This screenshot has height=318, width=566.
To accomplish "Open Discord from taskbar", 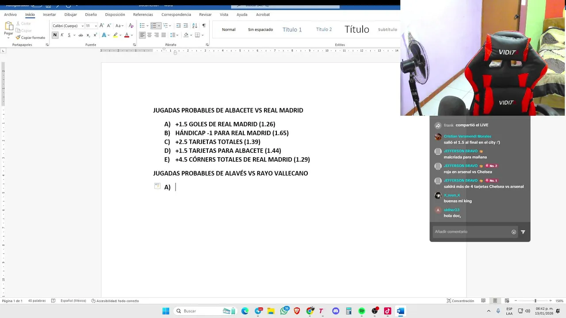I will (336, 311).
